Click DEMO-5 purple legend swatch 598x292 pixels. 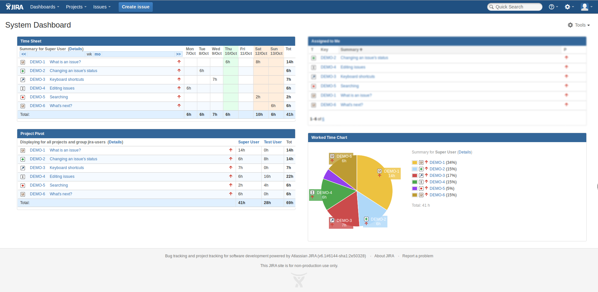click(x=415, y=189)
